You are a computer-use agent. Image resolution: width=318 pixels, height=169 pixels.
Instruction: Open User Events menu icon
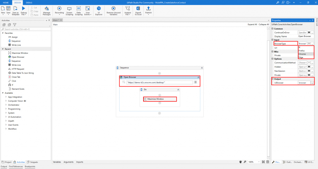pyautogui.click(x=88, y=8)
